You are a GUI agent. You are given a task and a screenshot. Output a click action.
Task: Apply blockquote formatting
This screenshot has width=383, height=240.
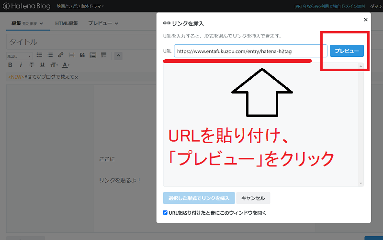(x=82, y=55)
